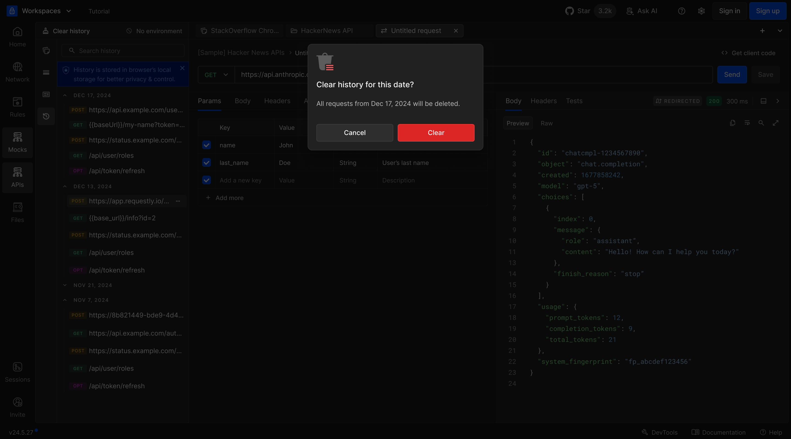This screenshot has height=439, width=791.
Task: Open Files in the left sidebar
Action: click(18, 213)
